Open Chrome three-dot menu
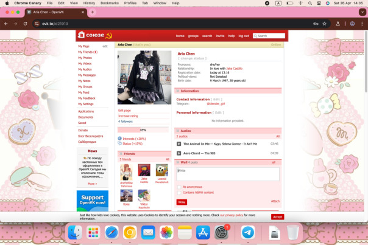The width and height of the screenshot is (368, 245). 362,24
